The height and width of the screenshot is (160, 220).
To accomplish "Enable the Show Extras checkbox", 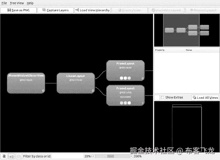I will [x=162, y=98].
